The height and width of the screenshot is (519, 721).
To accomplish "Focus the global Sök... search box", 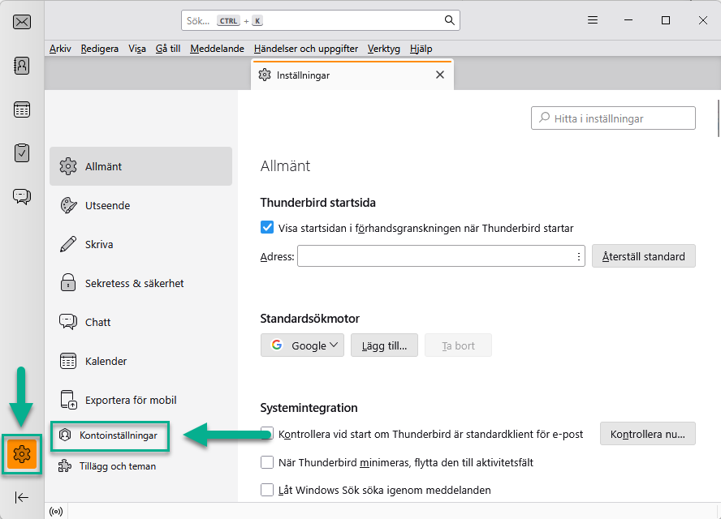I will [321, 20].
